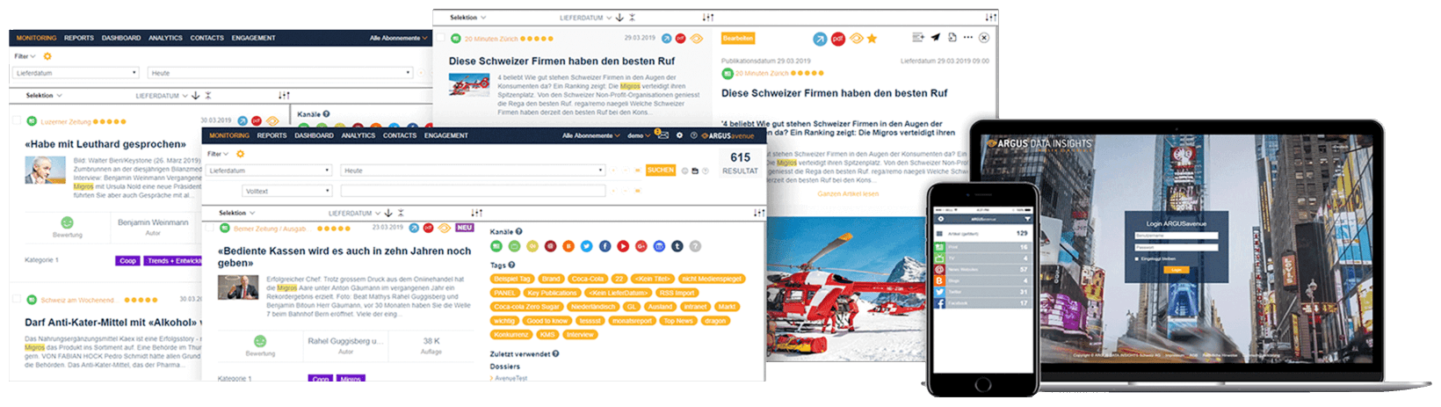Click the yellow star favorite icon
Screen dimensions: 1441x407
pos(872,39)
